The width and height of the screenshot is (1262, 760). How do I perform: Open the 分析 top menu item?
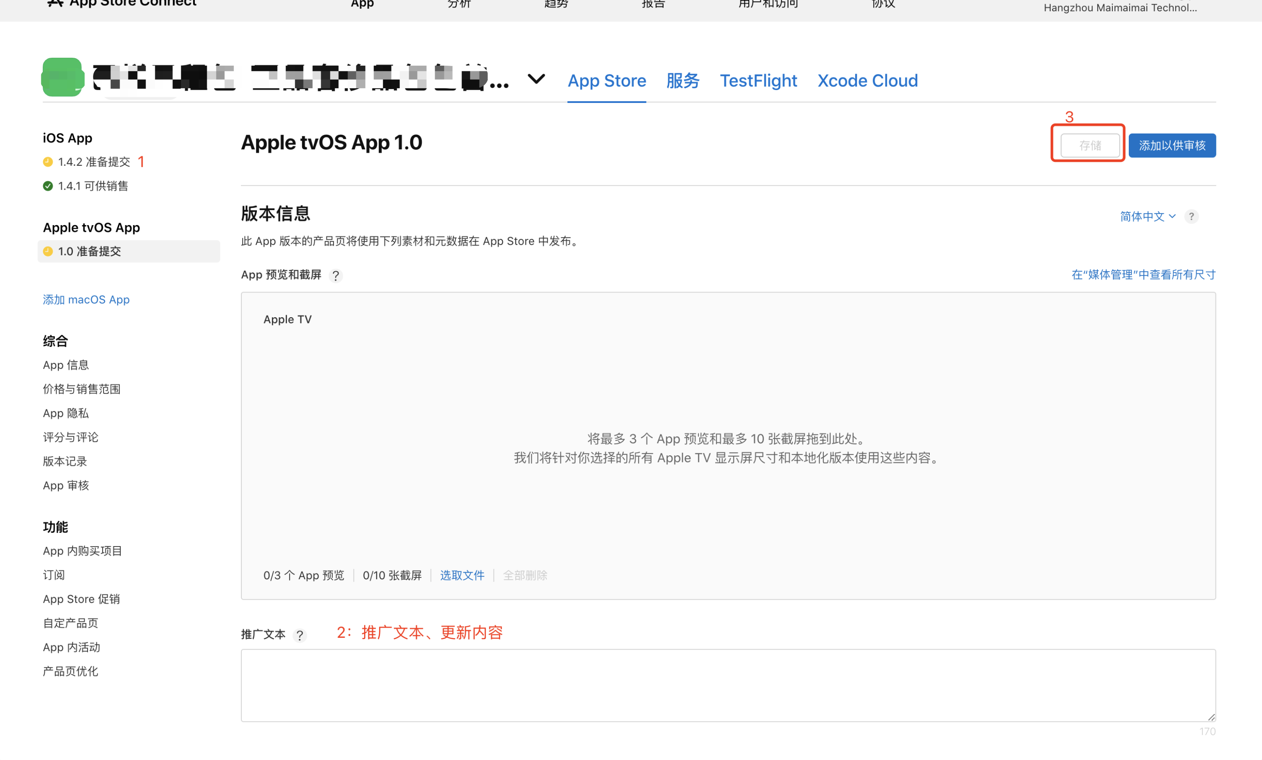(x=459, y=4)
